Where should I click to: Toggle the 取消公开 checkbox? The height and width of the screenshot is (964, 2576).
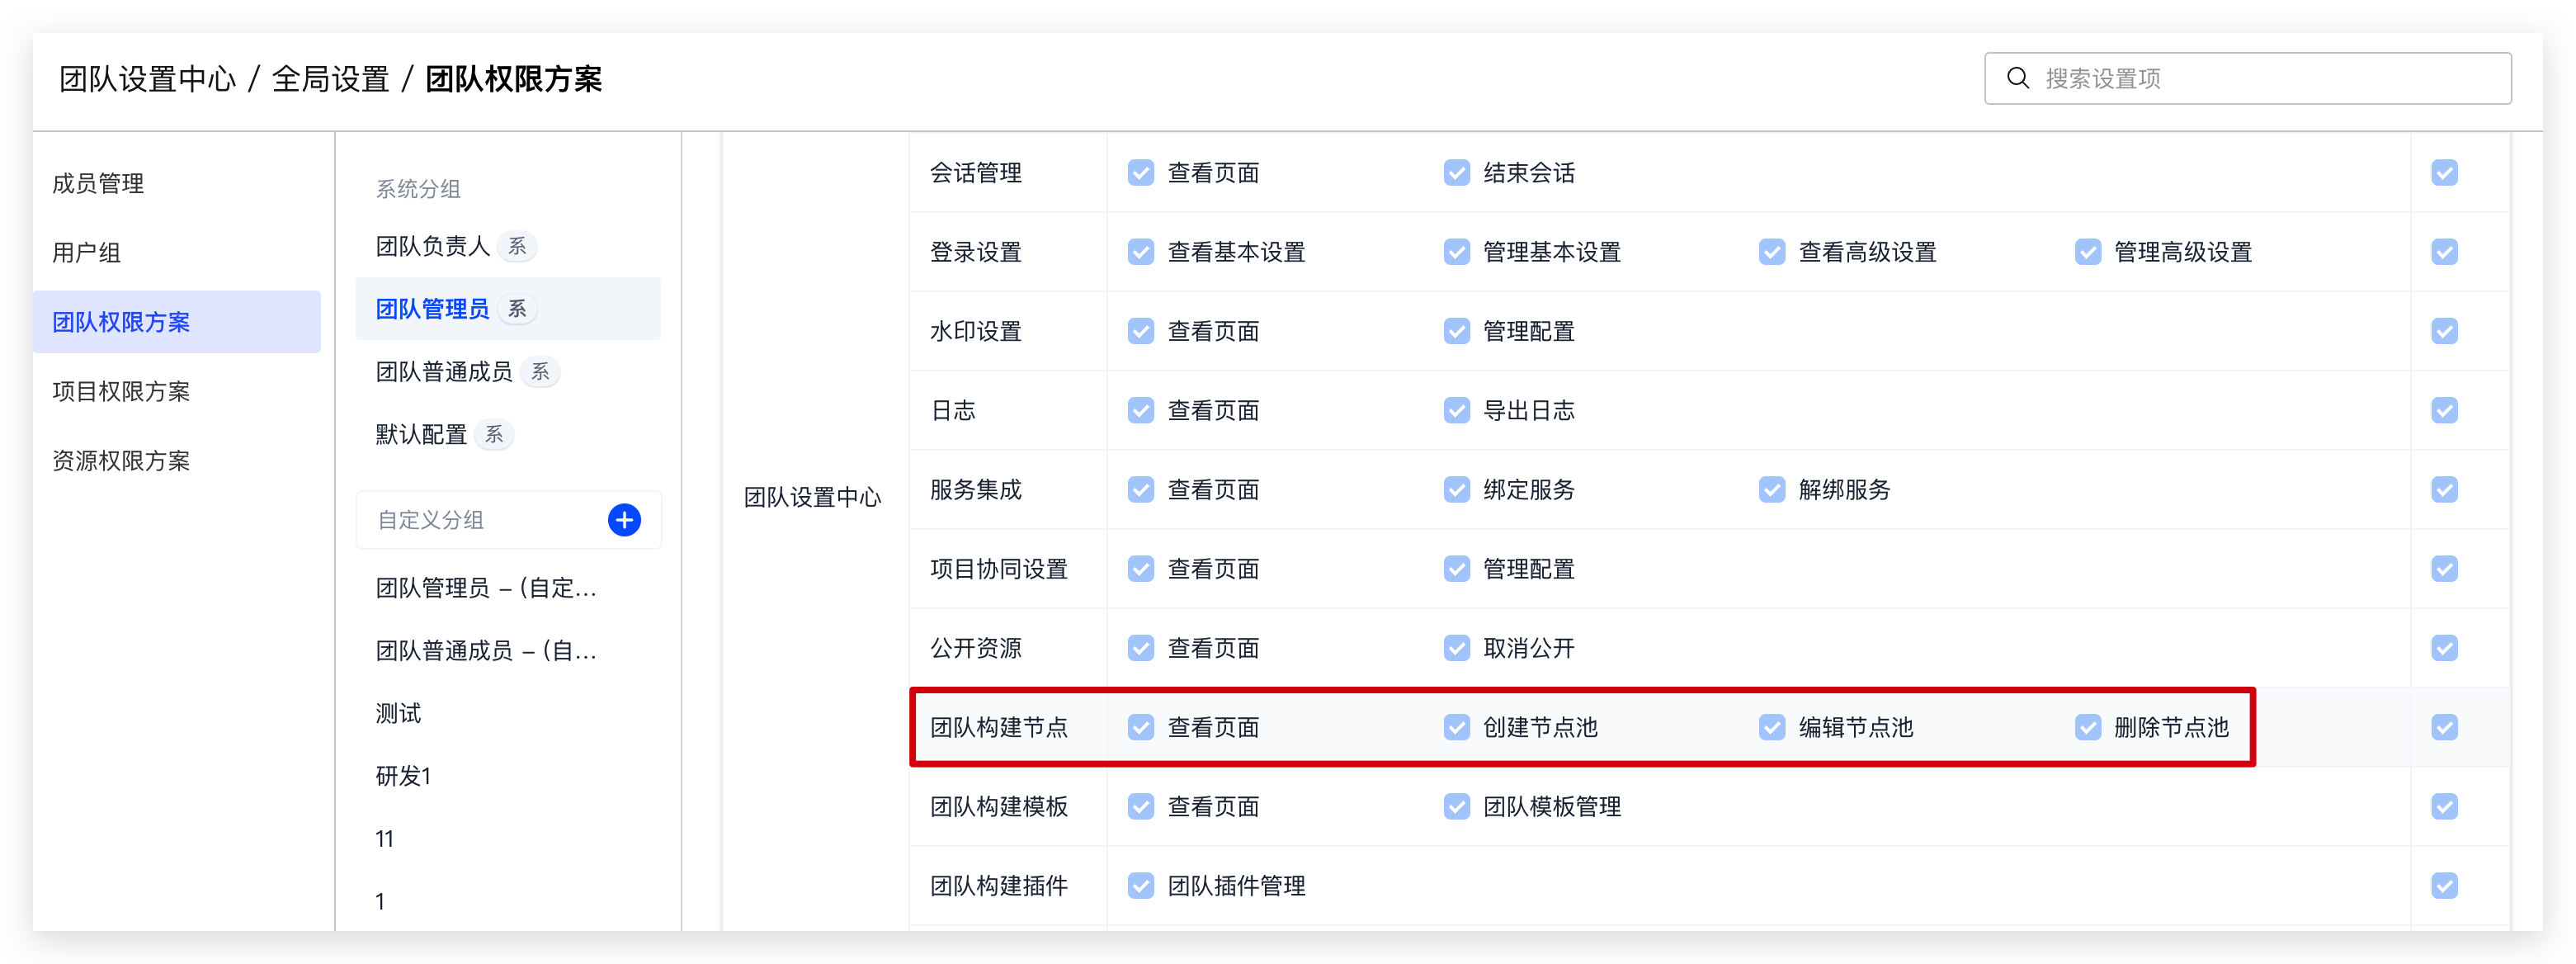click(1457, 648)
